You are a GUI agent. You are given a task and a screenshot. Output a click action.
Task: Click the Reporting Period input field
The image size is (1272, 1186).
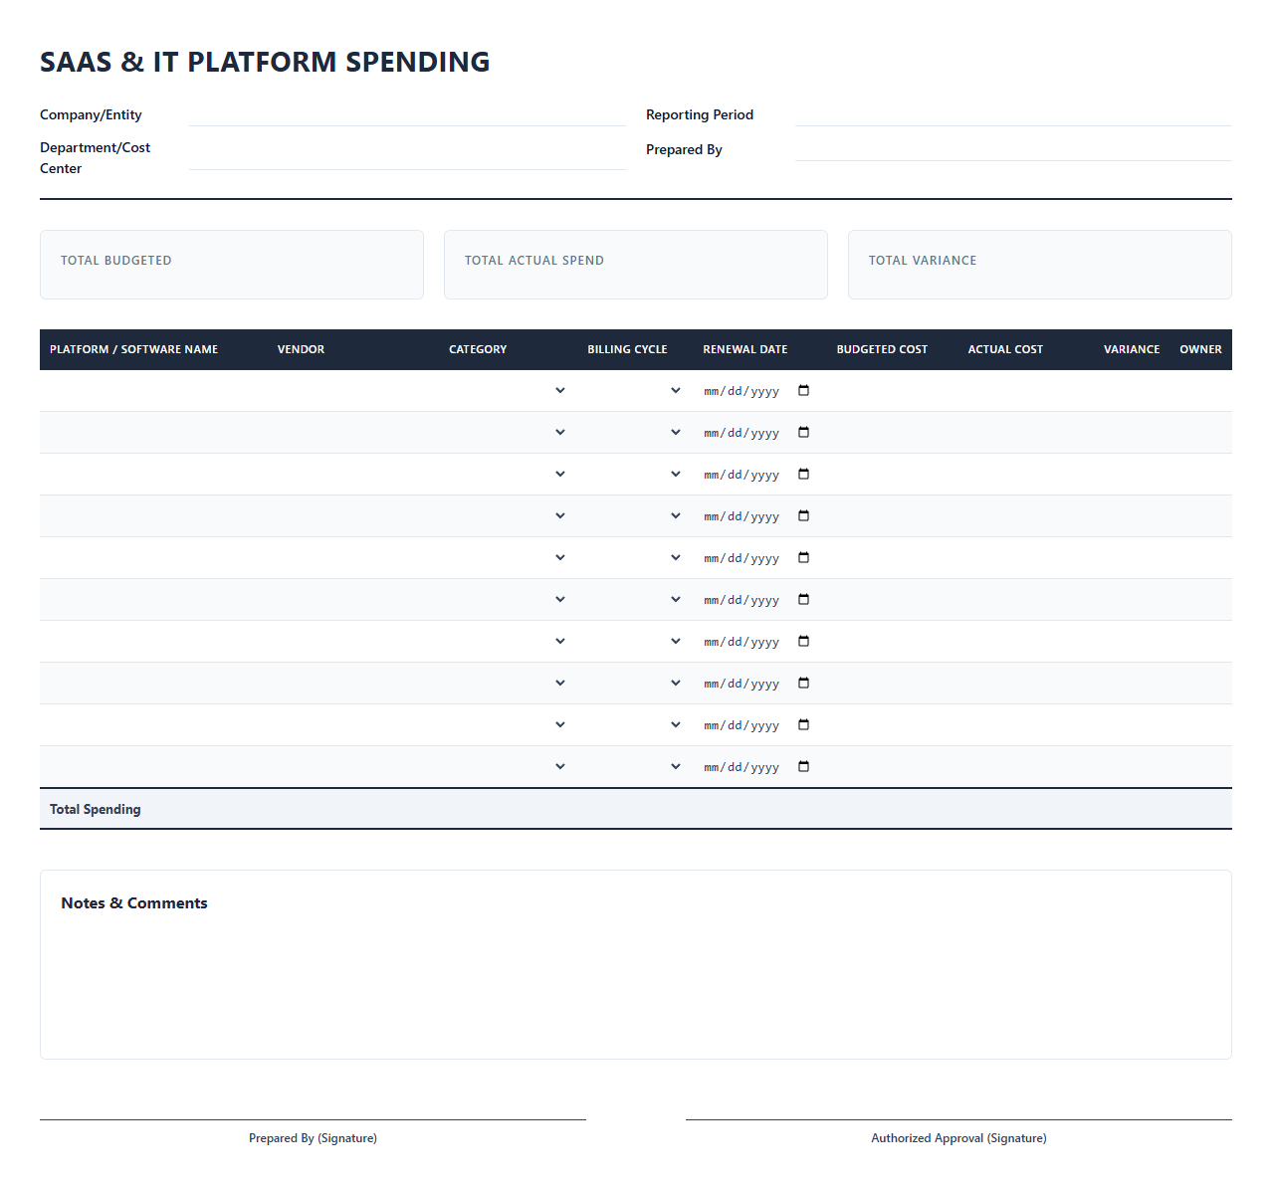tap(1013, 113)
